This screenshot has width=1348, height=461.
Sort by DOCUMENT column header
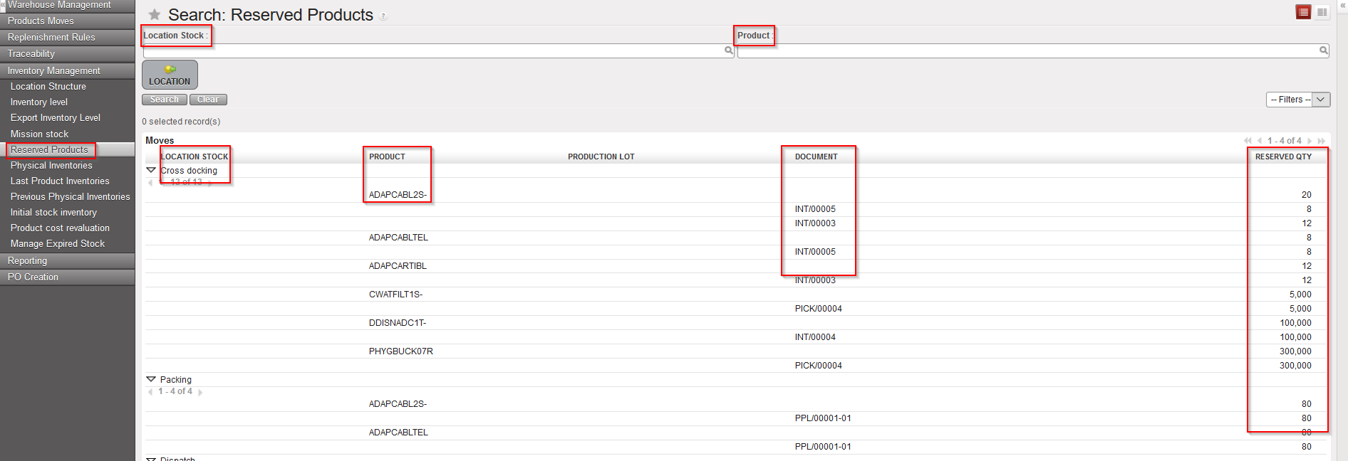click(x=816, y=157)
